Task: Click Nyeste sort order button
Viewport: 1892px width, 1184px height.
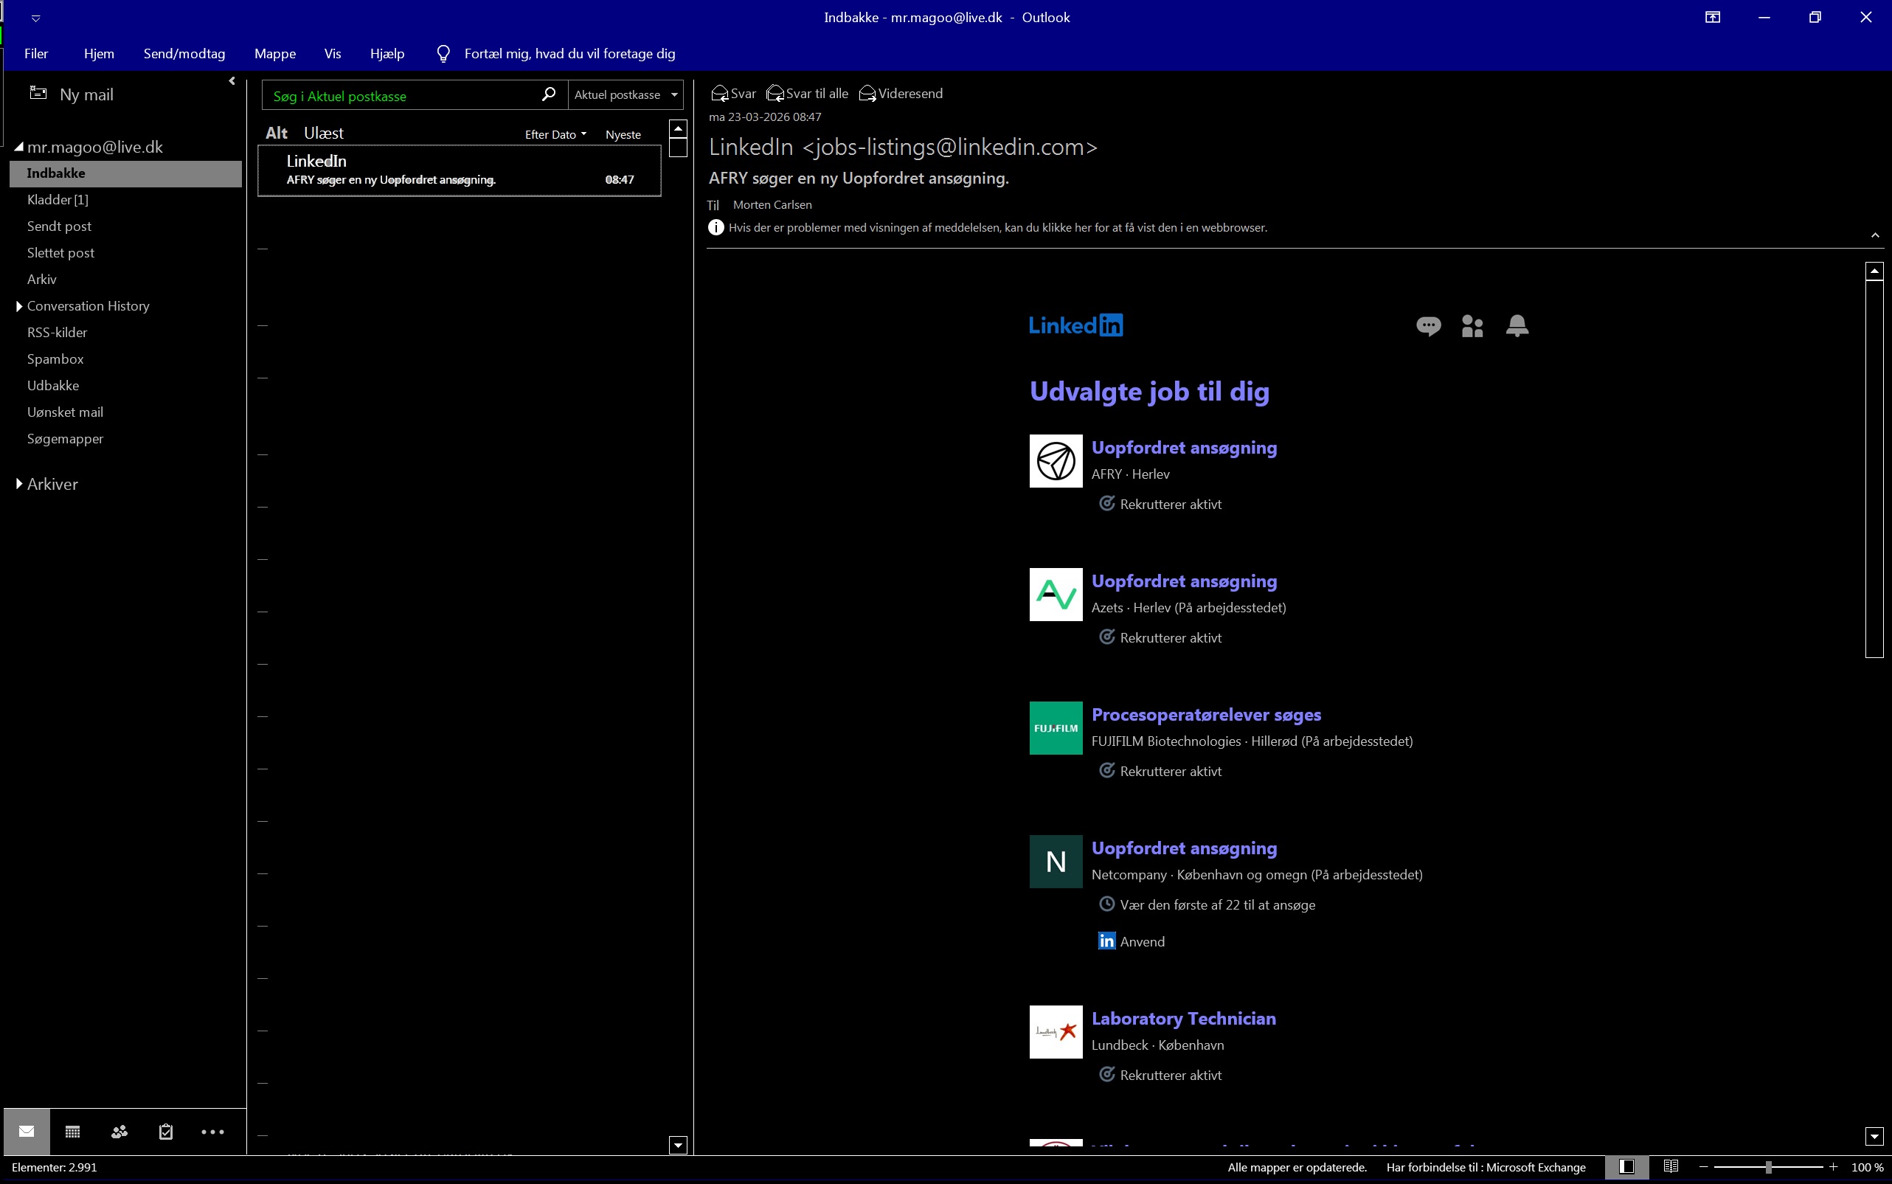Action: pyautogui.click(x=623, y=135)
